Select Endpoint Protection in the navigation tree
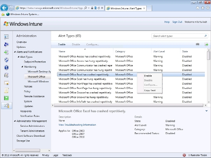The width and height of the screenshot is (211, 158). (35, 62)
